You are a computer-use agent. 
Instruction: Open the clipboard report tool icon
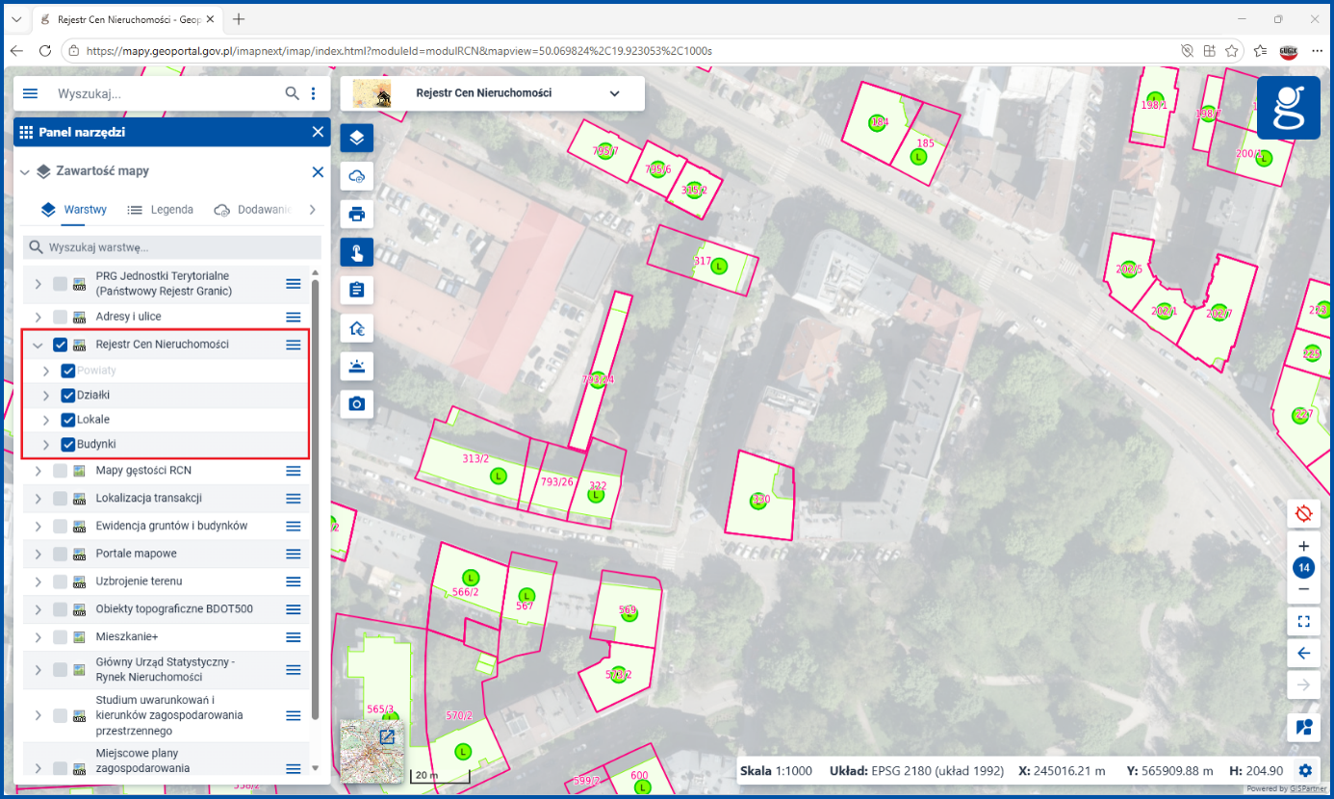[357, 290]
